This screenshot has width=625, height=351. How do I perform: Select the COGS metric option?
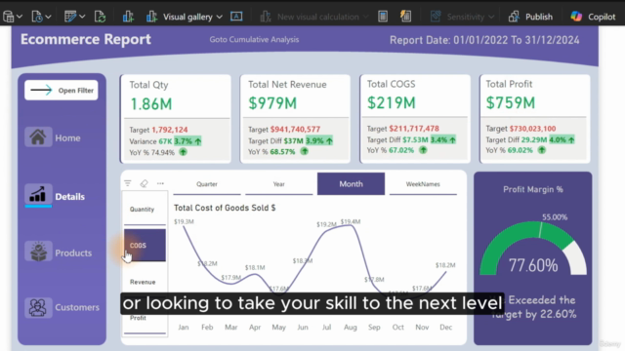pyautogui.click(x=145, y=245)
